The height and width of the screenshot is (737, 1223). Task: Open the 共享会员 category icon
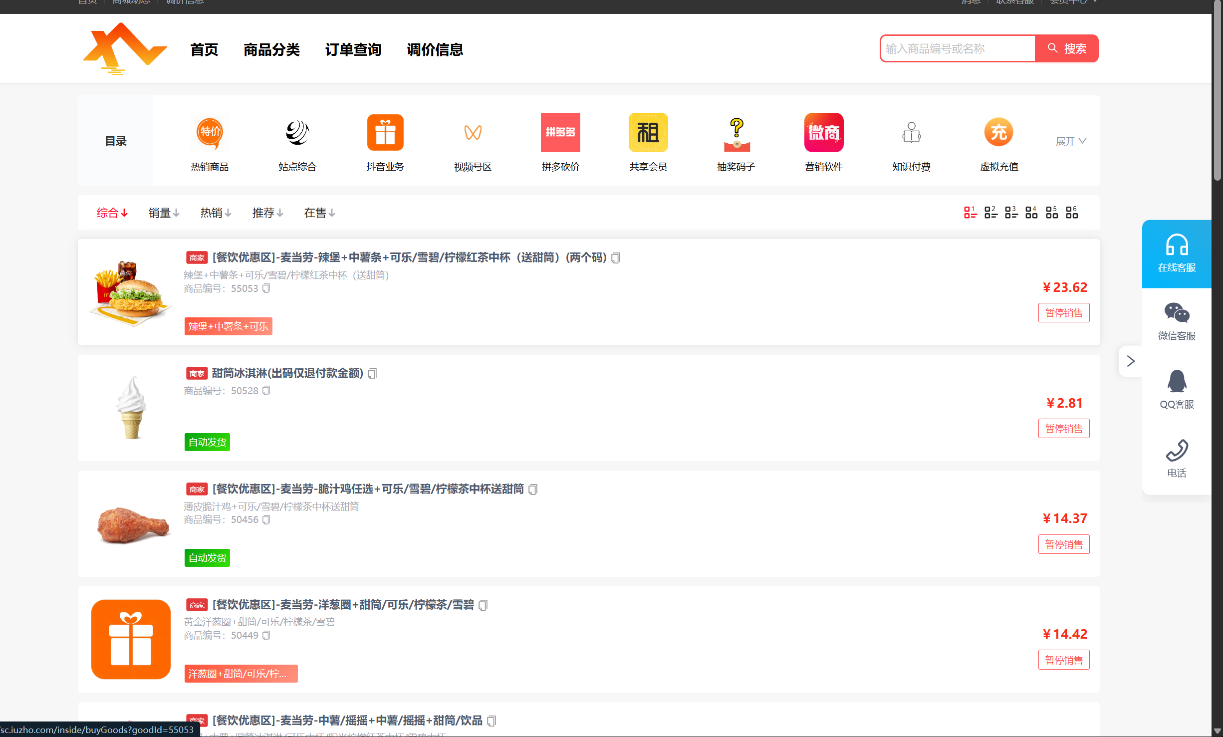(x=648, y=132)
